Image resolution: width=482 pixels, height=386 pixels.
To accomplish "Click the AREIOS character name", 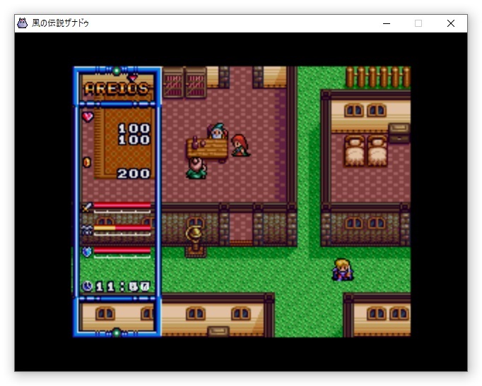I will 117,88.
